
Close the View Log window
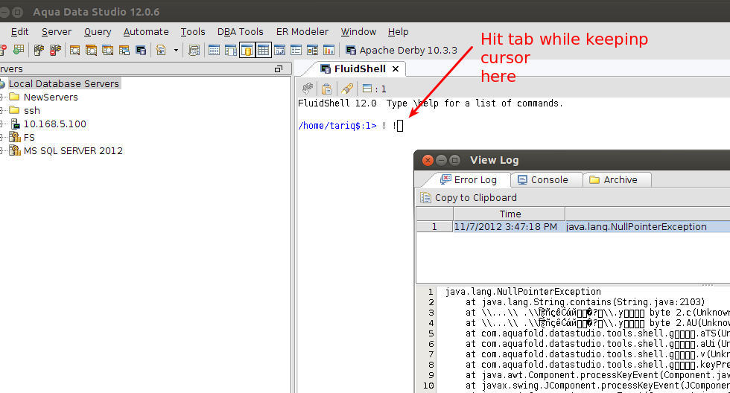(x=428, y=161)
